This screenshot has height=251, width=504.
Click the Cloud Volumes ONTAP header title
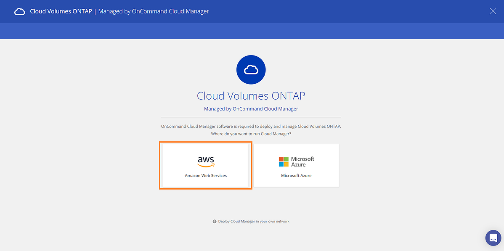61,11
